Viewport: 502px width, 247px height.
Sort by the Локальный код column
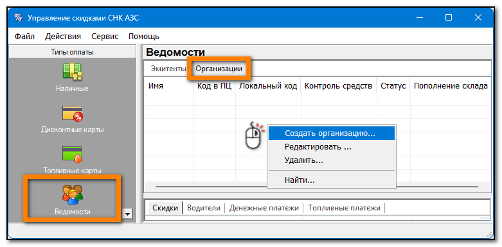pos(268,86)
